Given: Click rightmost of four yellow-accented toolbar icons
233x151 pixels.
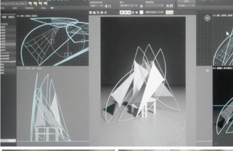Looking at the screenshot, I should [x=45, y=4].
